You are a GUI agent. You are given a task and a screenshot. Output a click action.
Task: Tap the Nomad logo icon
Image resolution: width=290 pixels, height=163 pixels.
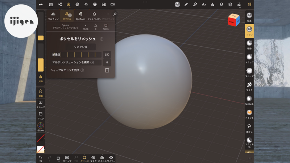click(41, 4)
